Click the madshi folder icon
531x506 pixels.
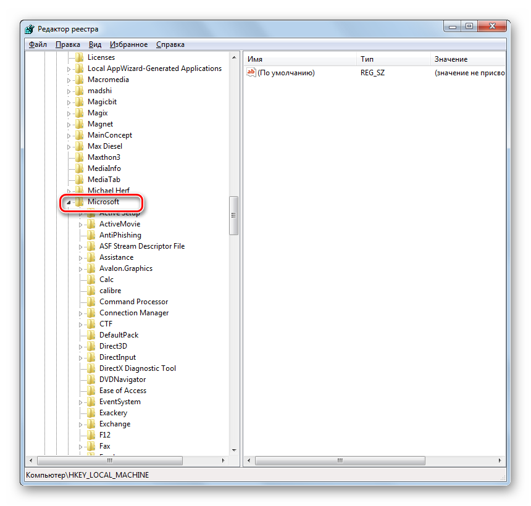pyautogui.click(x=80, y=91)
